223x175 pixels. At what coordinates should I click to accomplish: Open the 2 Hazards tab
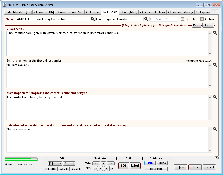point(44,12)
